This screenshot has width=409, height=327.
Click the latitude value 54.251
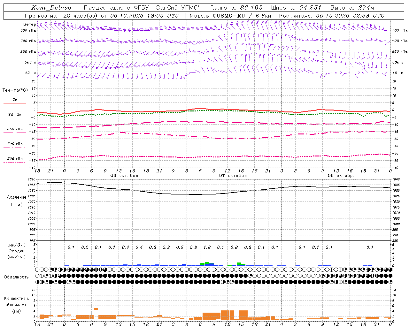coord(310,8)
